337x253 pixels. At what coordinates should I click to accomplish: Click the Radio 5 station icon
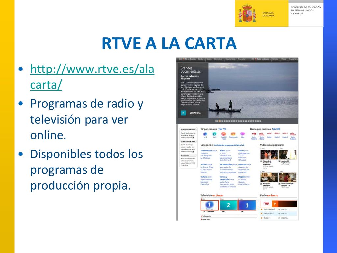285,134
